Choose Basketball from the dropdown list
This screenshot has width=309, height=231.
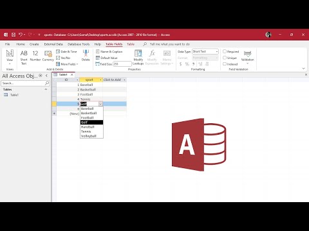pos(91,113)
